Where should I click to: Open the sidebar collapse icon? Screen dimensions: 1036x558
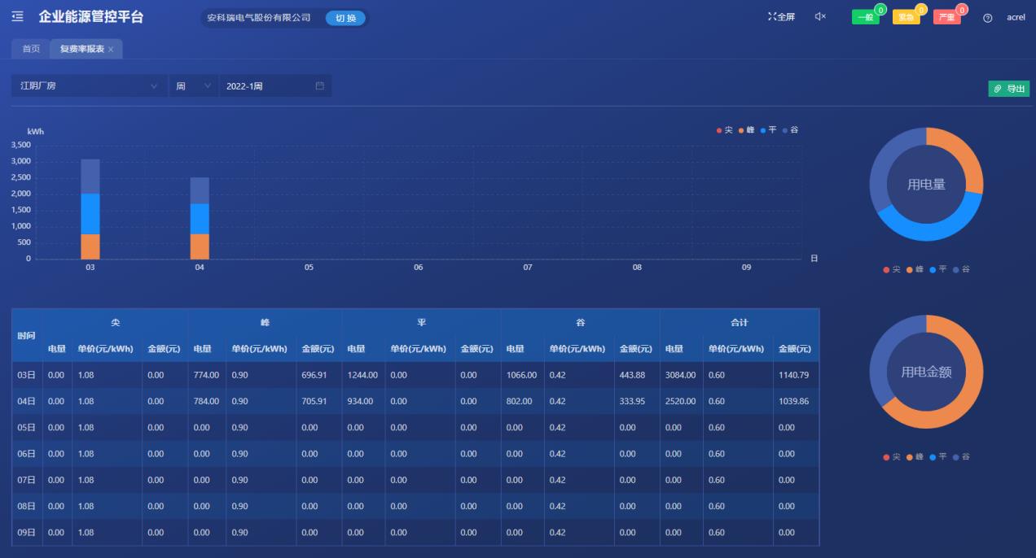[x=16, y=16]
